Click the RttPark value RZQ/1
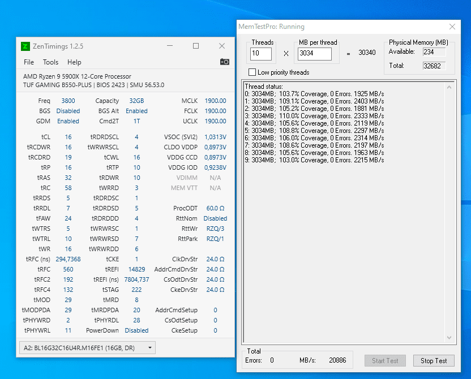471x379 pixels. 215,239
